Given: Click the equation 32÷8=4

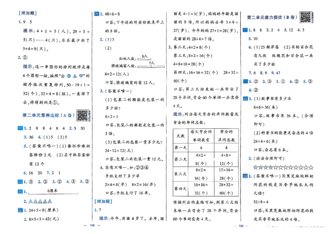Looking at the screenshot, I should 261,202.
